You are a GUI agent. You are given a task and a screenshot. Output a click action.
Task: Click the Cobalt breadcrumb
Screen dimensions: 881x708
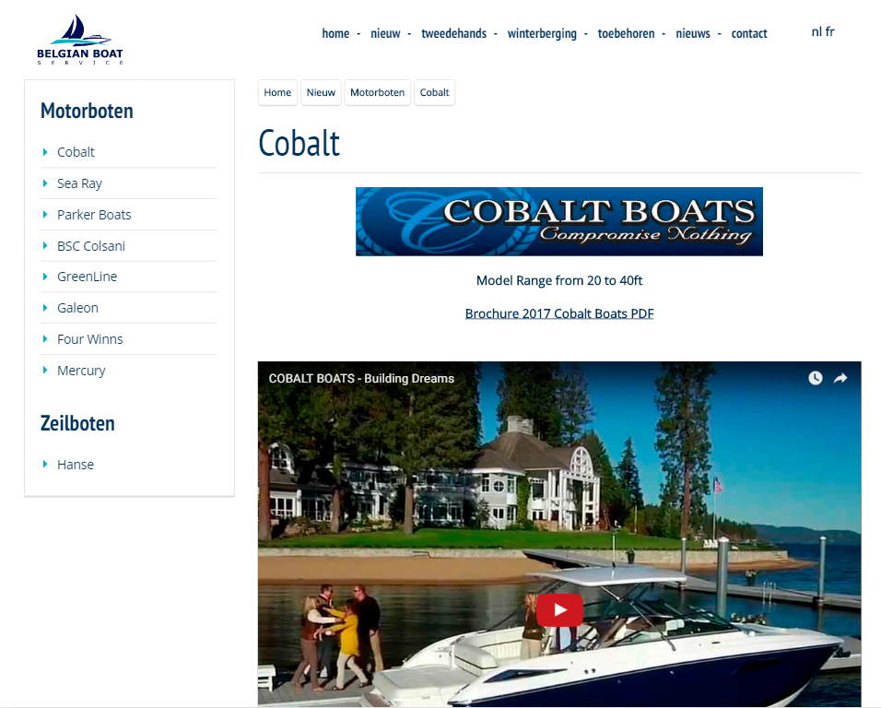(434, 93)
